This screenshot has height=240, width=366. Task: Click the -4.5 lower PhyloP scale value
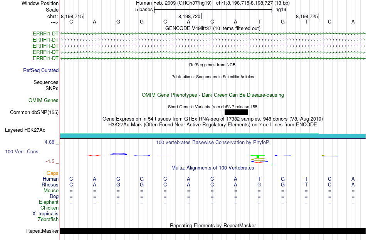(50, 161)
